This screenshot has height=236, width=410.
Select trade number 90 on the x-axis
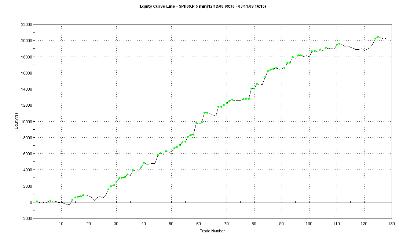(281, 224)
